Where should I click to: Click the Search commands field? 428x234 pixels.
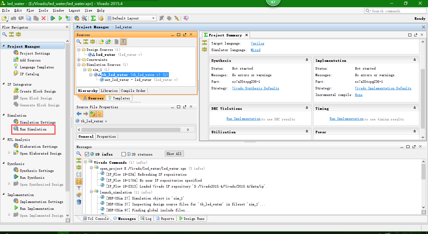[395, 11]
